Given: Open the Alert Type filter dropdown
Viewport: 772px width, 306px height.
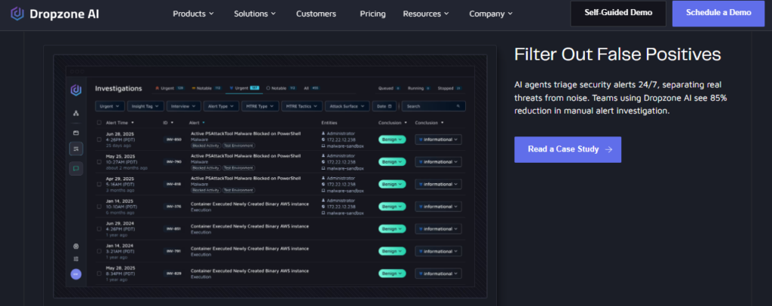Looking at the screenshot, I should [222, 106].
